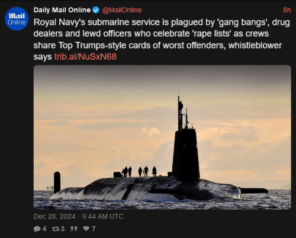Click the tweet text about Royal Navy
Image resolution: width=296 pixels, height=238 pixels.
162,40
